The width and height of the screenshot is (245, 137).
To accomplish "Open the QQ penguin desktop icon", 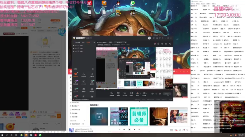I will (118, 3).
